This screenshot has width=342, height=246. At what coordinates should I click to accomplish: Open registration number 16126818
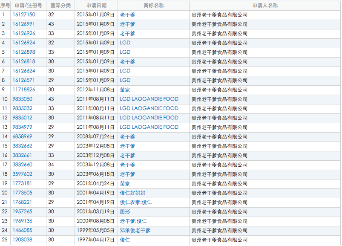click(x=24, y=61)
